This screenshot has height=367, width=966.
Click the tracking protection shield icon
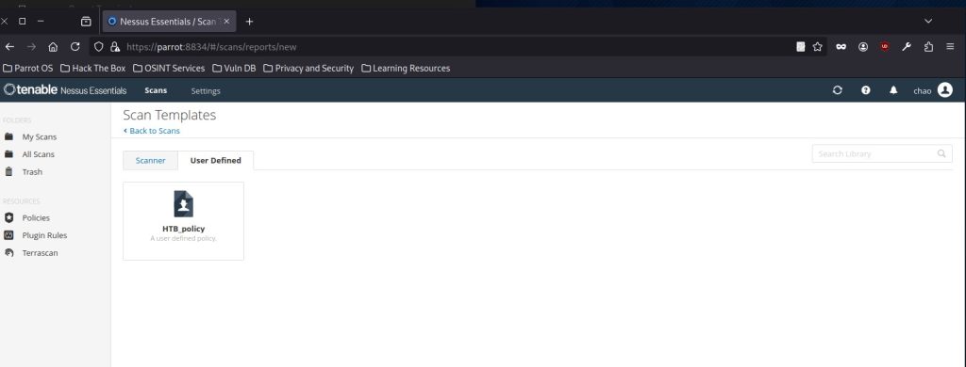coord(98,47)
